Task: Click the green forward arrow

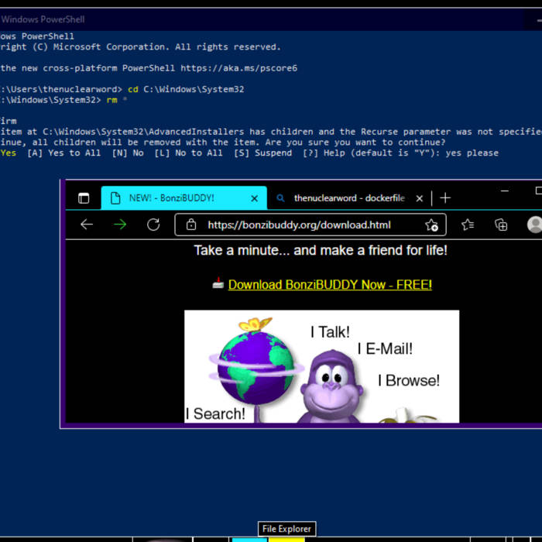Action: tap(120, 225)
